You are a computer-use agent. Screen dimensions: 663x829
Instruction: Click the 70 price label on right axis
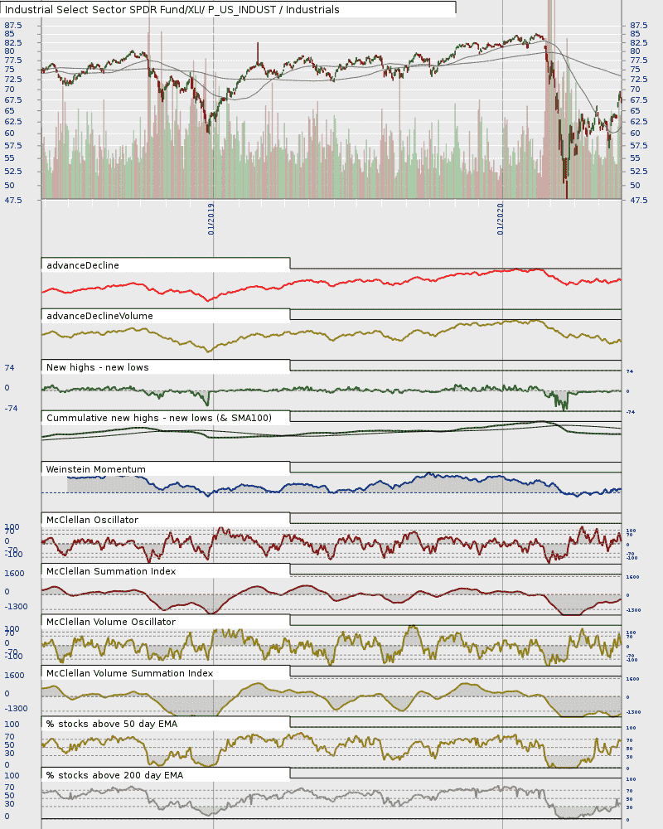635,90
